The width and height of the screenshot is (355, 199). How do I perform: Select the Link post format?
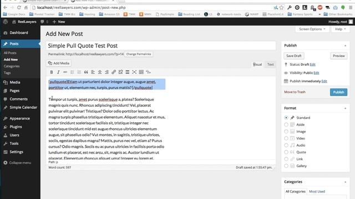click(x=286, y=159)
